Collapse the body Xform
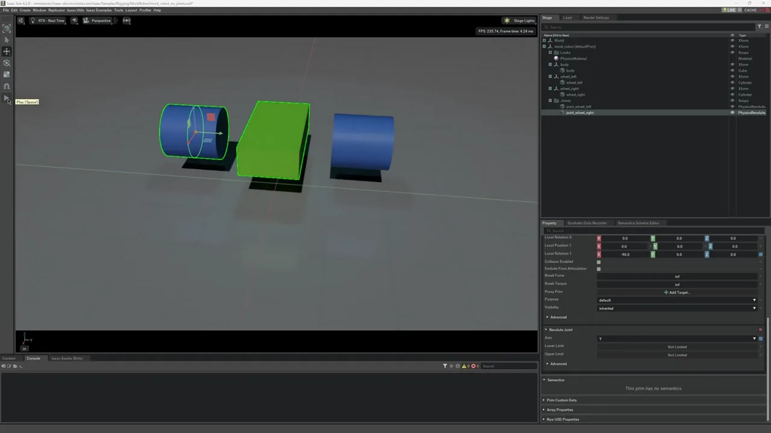Image resolution: width=771 pixels, height=433 pixels. point(550,64)
